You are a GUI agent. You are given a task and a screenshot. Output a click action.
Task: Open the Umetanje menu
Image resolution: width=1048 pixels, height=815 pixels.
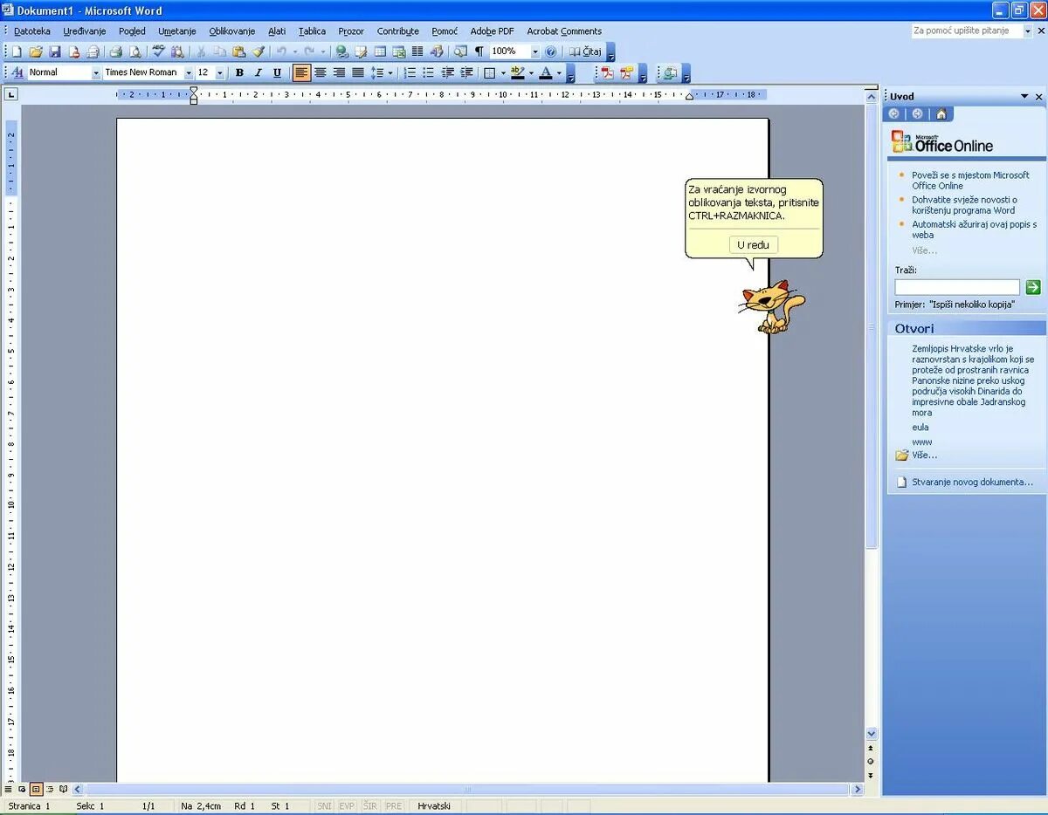[177, 31]
